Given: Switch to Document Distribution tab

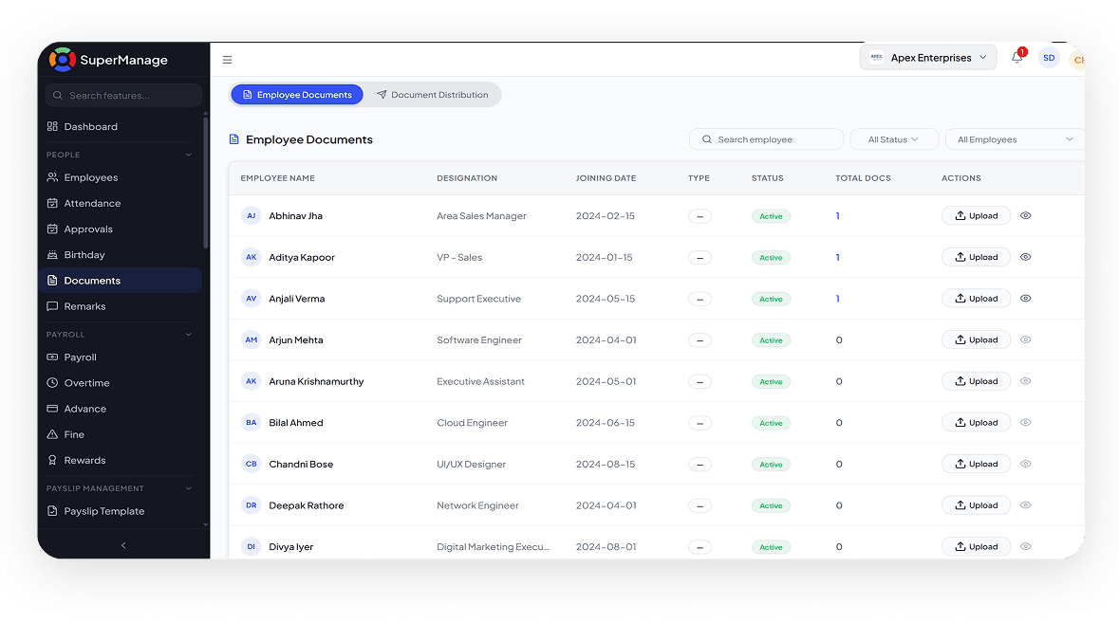Looking at the screenshot, I should pyautogui.click(x=433, y=95).
